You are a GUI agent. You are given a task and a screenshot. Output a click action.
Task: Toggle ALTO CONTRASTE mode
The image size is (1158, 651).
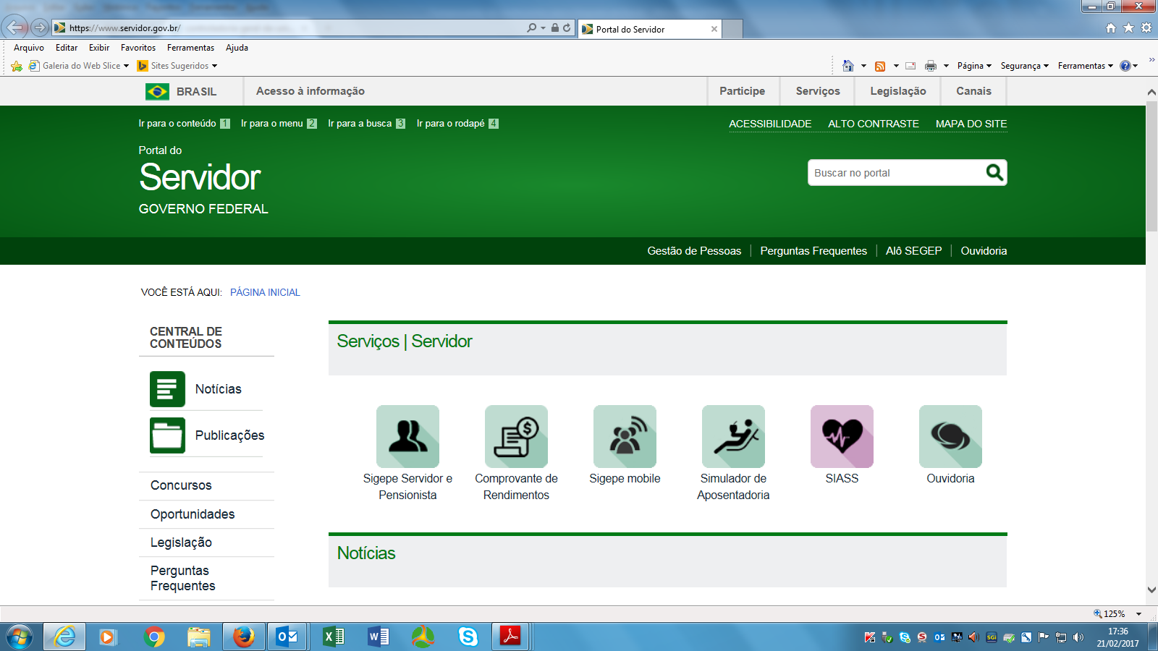click(873, 124)
